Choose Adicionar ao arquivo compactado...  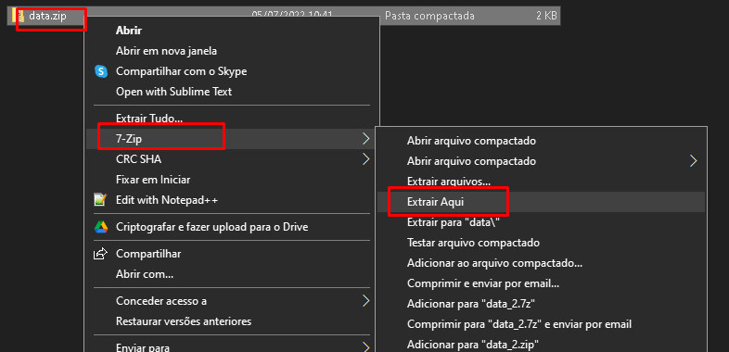494,263
